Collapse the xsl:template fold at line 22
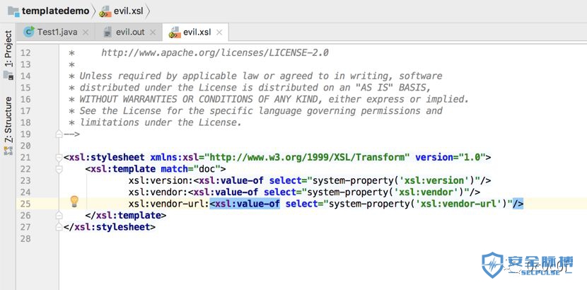This screenshot has width=587, height=290. point(59,169)
